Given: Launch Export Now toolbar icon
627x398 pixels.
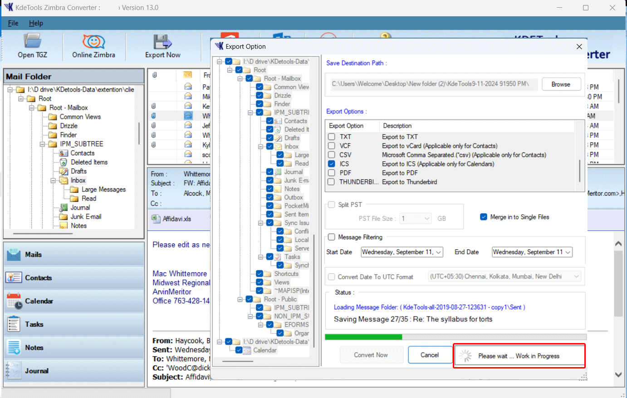Looking at the screenshot, I should click(162, 46).
